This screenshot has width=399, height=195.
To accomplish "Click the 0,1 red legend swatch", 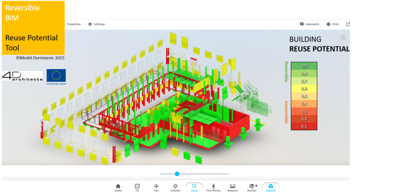I will (304, 126).
